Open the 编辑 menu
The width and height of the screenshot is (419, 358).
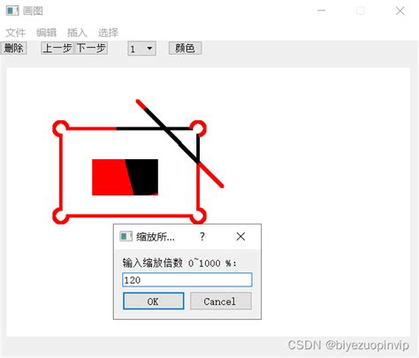point(46,33)
